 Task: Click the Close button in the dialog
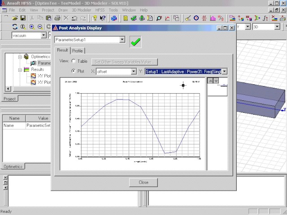coord(143,182)
